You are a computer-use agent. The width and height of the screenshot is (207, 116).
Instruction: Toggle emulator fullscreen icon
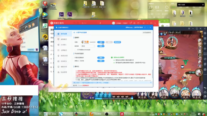(x=205, y=54)
